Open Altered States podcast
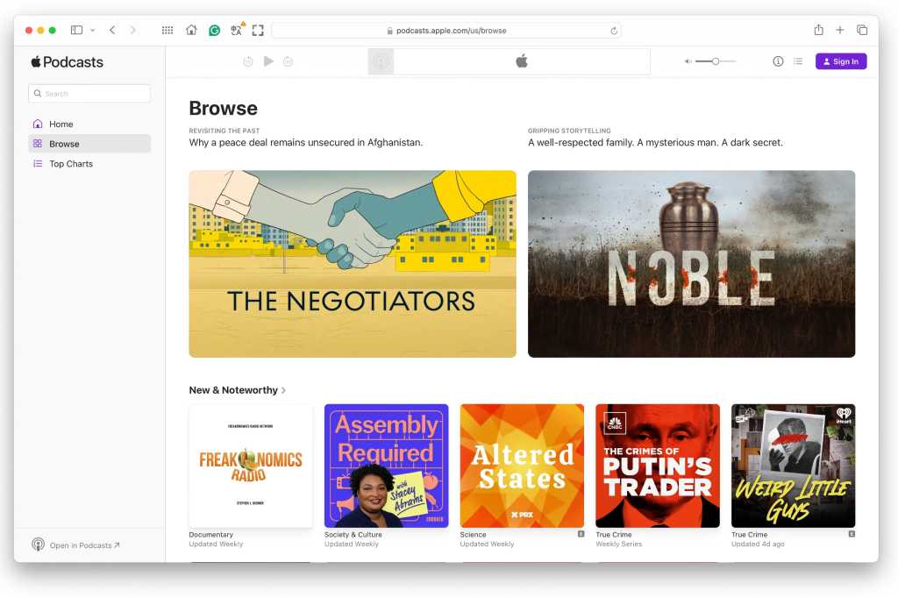This screenshot has height=598, width=898. pyautogui.click(x=522, y=466)
